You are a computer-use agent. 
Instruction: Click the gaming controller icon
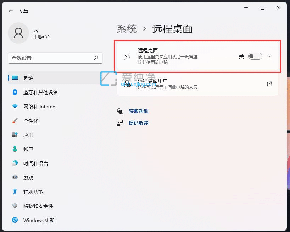click(15, 177)
